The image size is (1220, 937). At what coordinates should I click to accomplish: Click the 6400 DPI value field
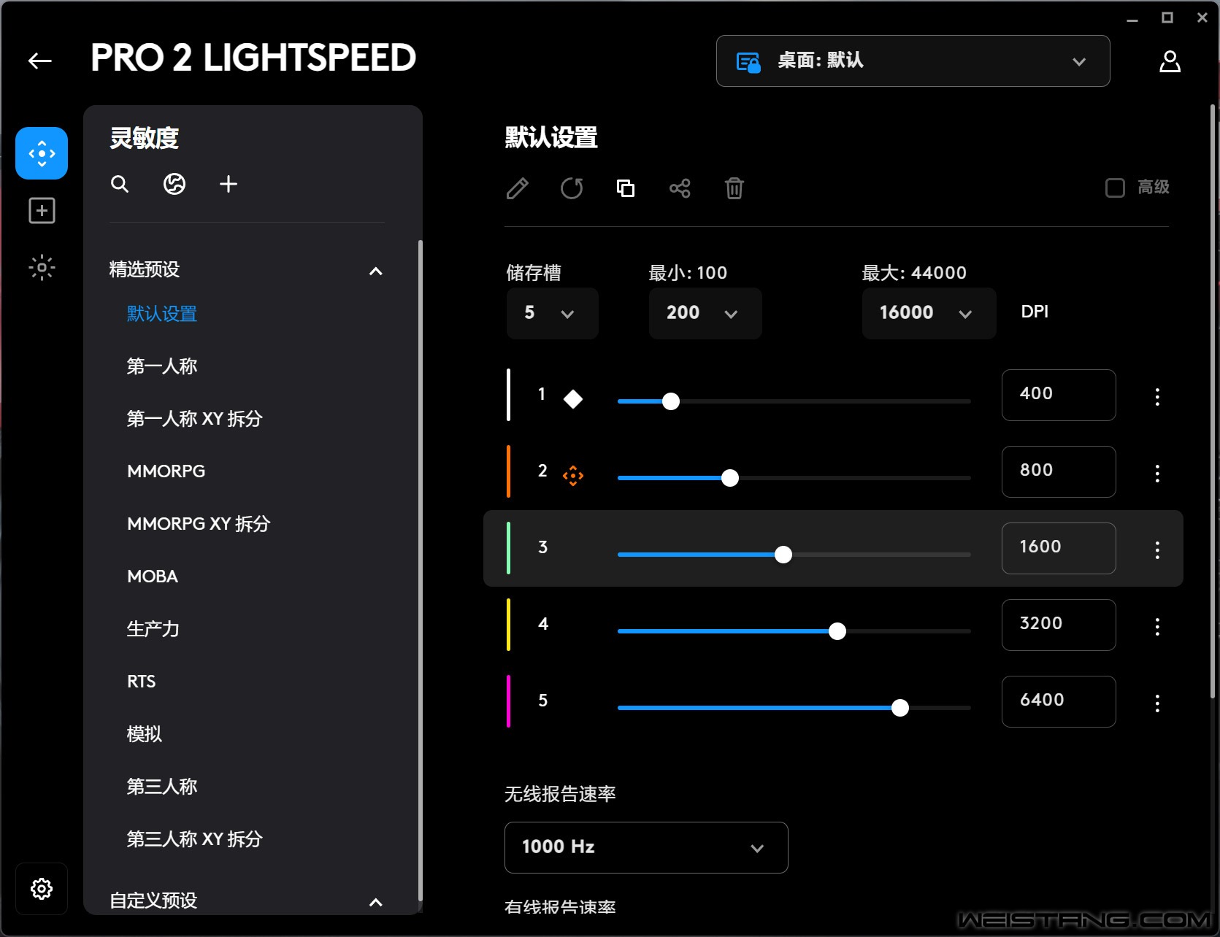(1059, 701)
